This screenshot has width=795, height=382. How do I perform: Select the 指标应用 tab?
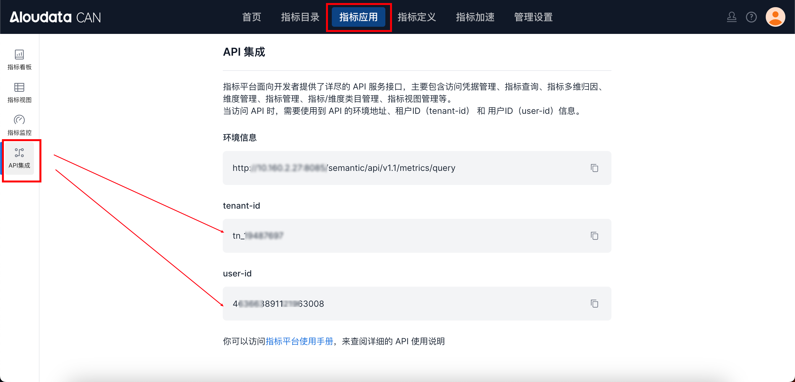click(358, 17)
